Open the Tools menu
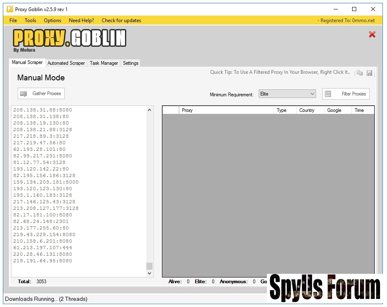Screen dimensions: 387x307 (x=30, y=20)
